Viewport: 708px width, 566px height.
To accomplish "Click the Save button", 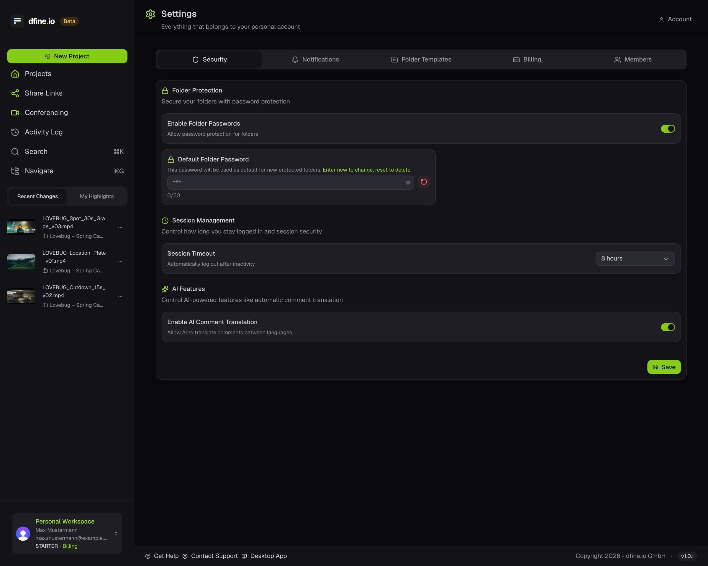I will pyautogui.click(x=664, y=367).
